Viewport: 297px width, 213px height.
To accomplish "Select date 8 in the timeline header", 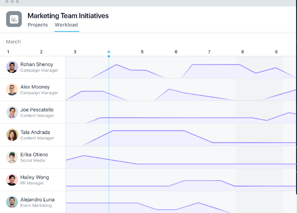I will pyautogui.click(x=242, y=52).
